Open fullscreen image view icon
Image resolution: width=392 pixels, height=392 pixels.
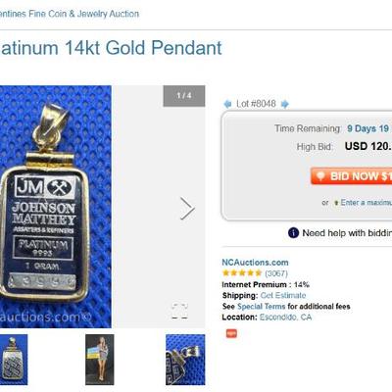180,311
